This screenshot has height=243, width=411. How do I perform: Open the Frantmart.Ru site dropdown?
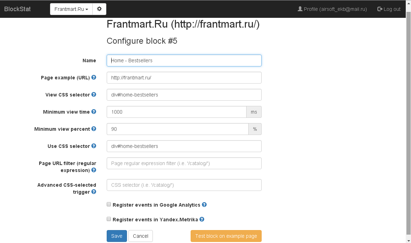tap(71, 9)
